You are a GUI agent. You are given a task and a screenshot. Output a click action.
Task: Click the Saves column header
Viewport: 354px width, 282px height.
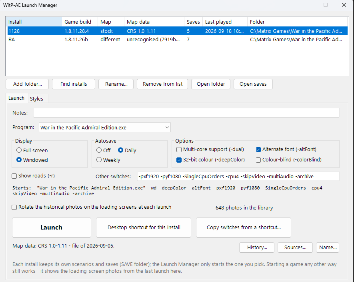point(194,22)
